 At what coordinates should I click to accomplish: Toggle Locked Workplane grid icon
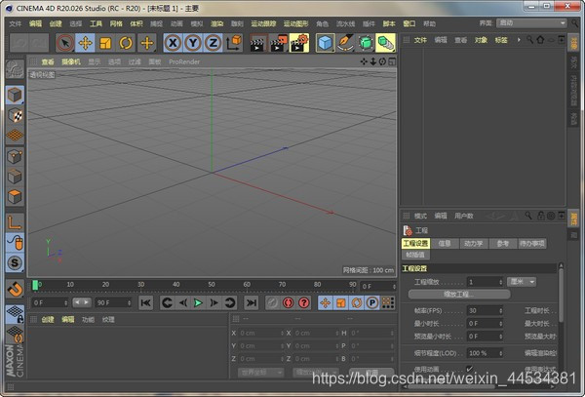15,314
